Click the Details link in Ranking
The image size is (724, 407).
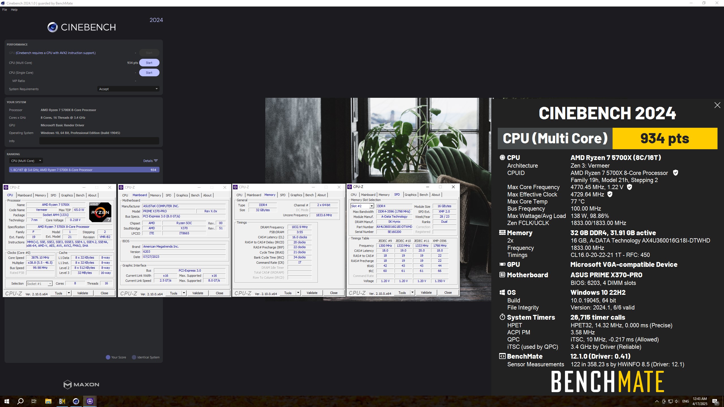(x=148, y=161)
